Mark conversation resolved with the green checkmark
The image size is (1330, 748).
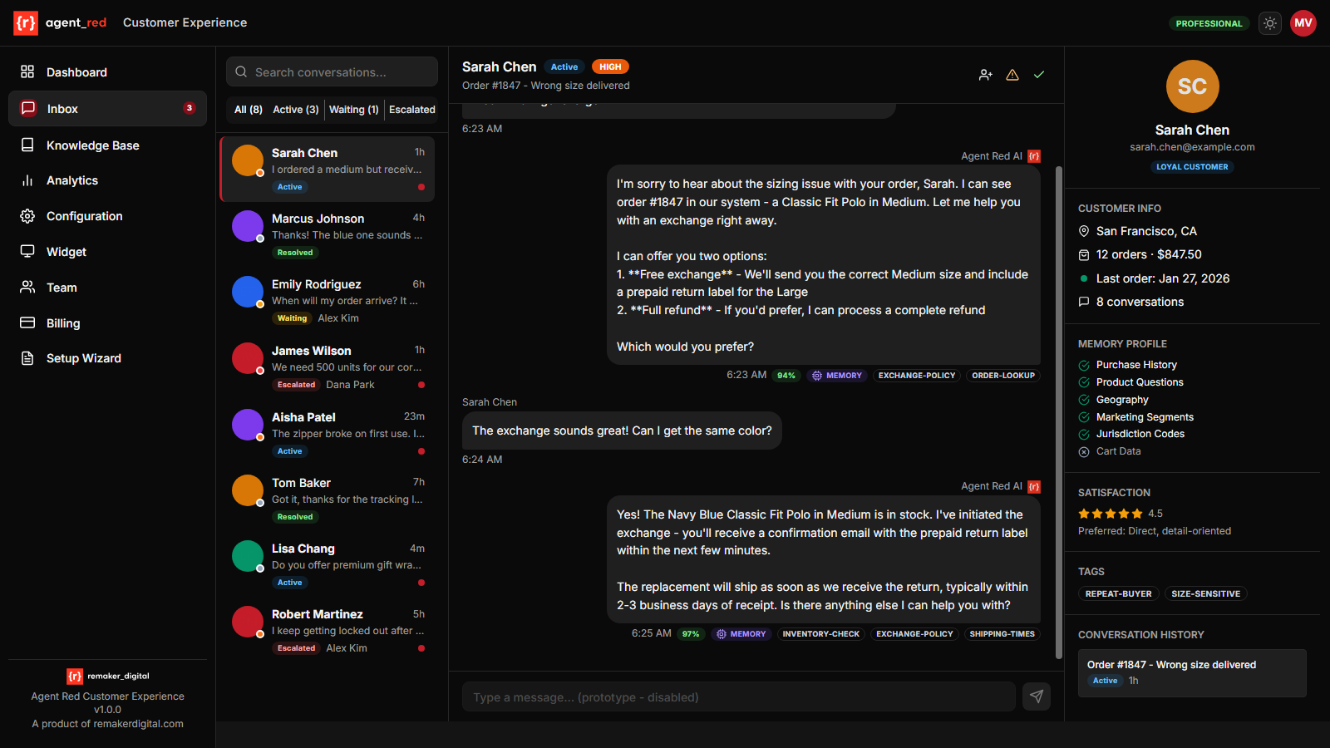[1039, 75]
